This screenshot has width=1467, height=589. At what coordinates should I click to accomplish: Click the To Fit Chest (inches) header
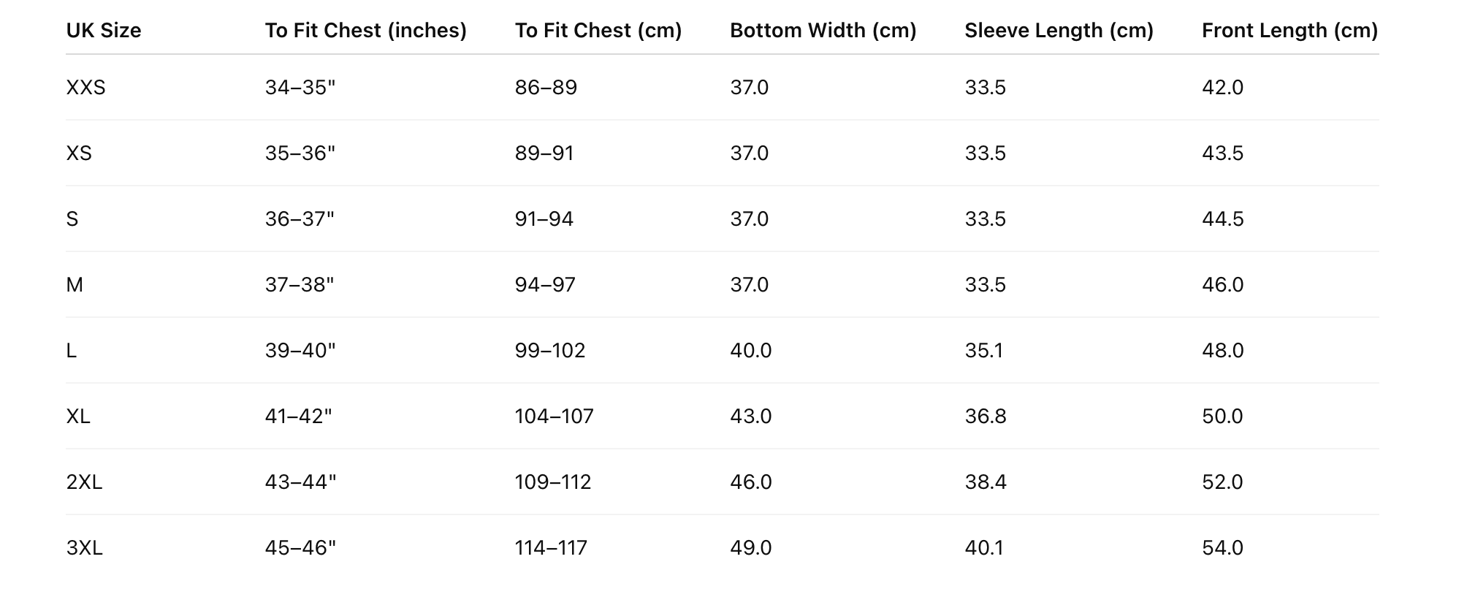tap(365, 31)
